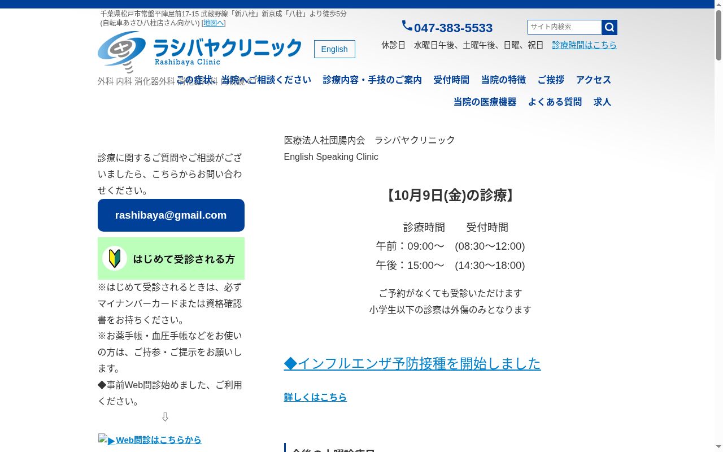The width and height of the screenshot is (723, 452).
Task: Open 診療内容・手技のご案内 menu item
Action: click(x=372, y=80)
